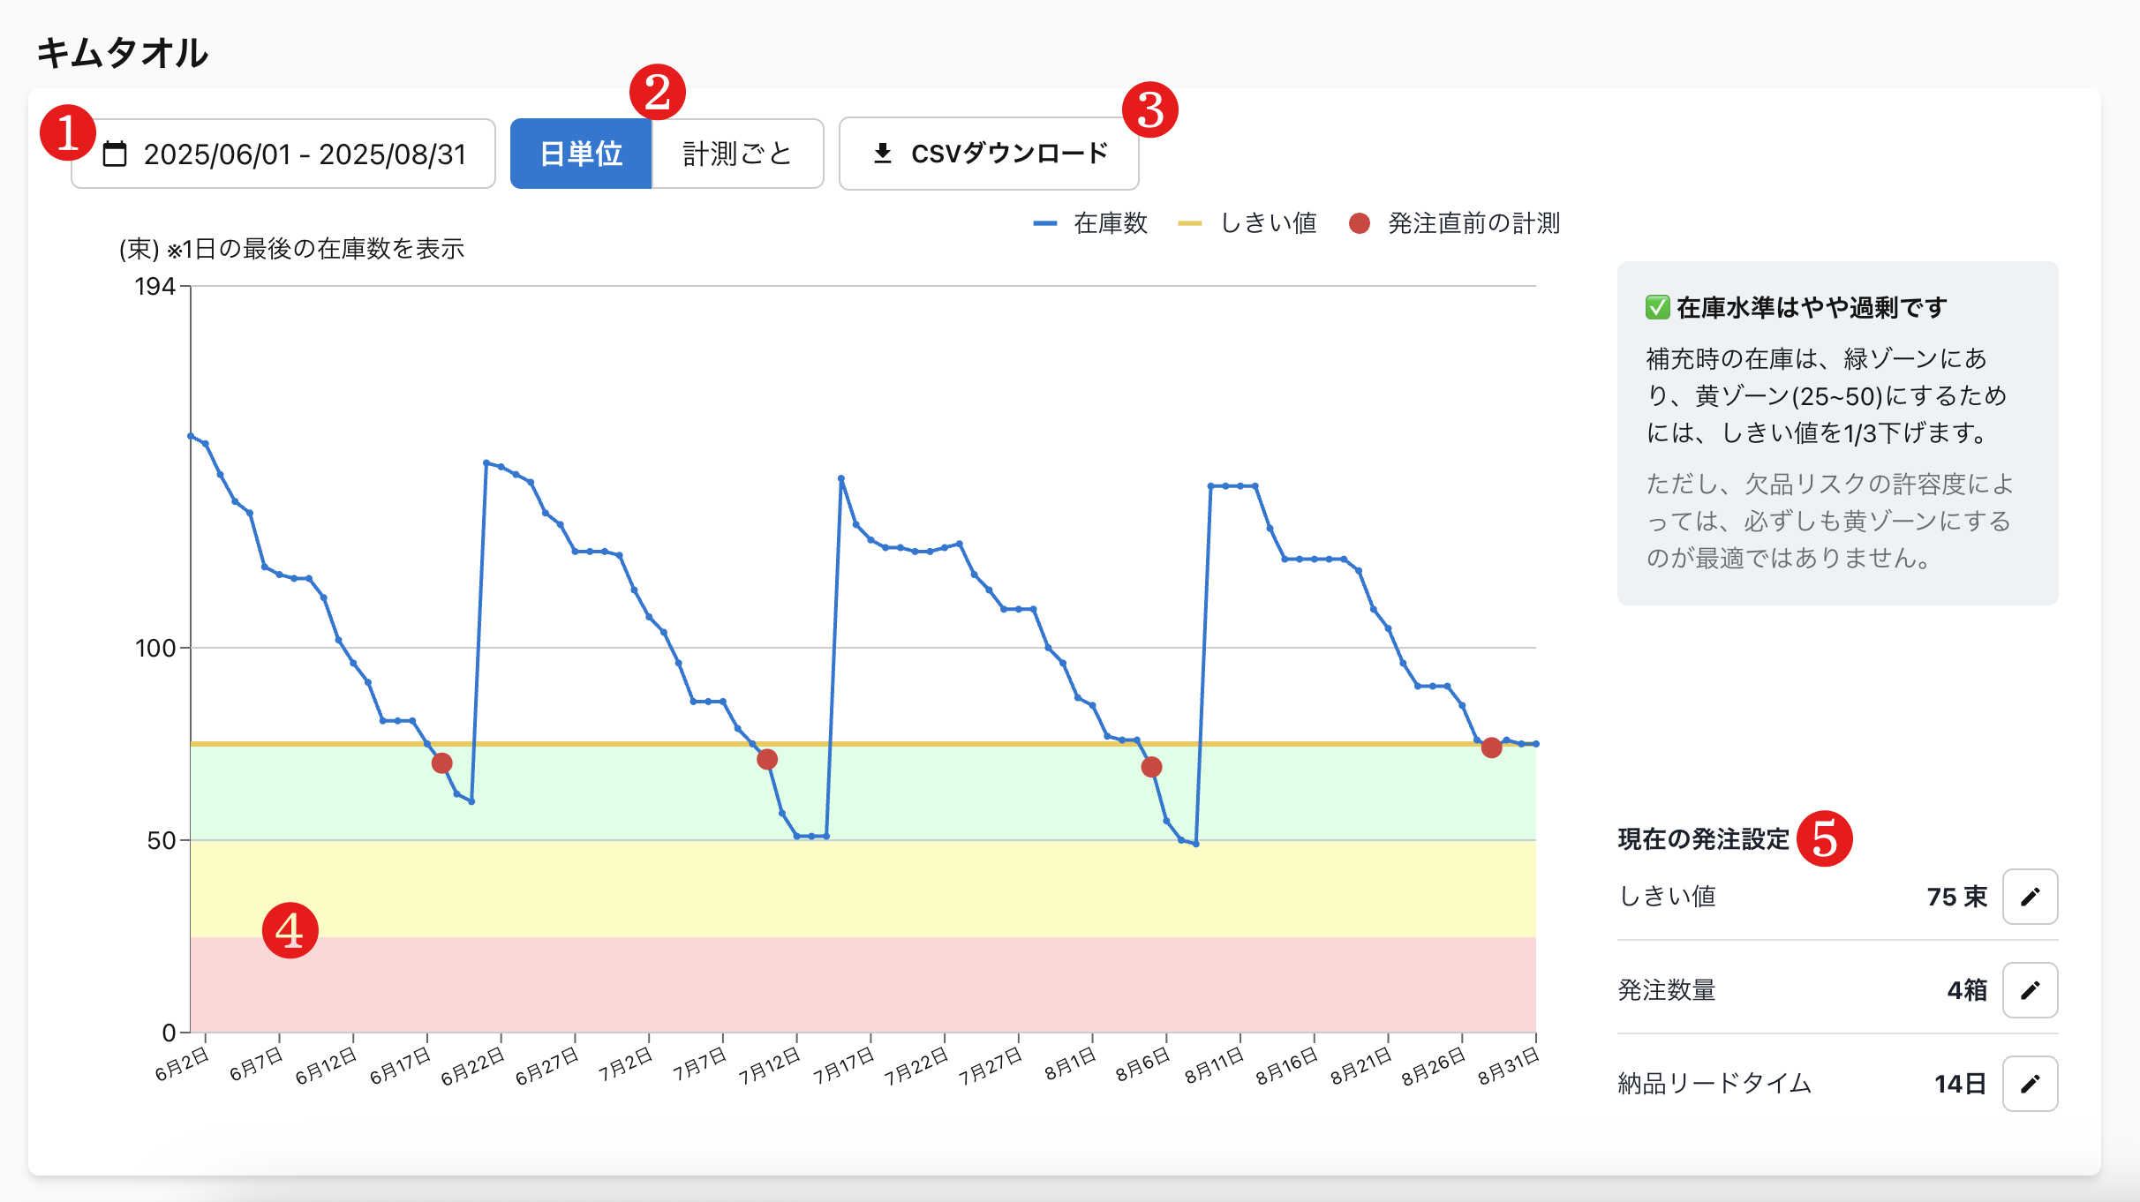The image size is (2140, 1202).
Task: Click the CSVダウンロード button
Action: pyautogui.click(x=989, y=154)
